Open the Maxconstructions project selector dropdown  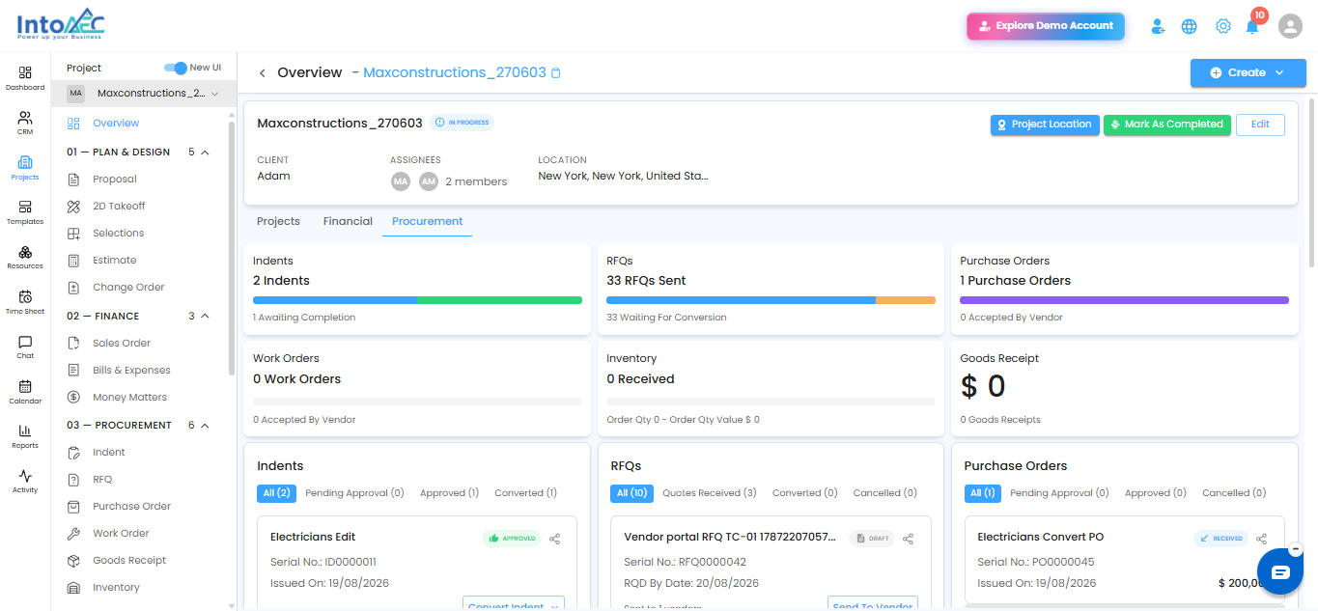[x=143, y=94]
